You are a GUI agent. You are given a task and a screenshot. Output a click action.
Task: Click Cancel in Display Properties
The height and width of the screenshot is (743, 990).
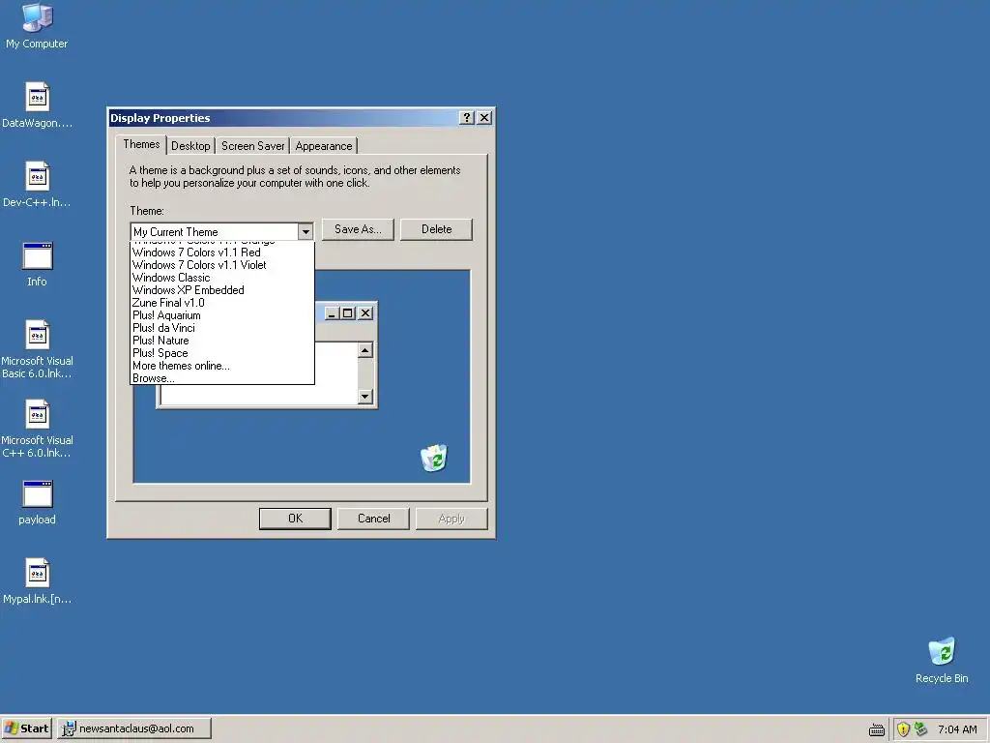[x=374, y=519]
